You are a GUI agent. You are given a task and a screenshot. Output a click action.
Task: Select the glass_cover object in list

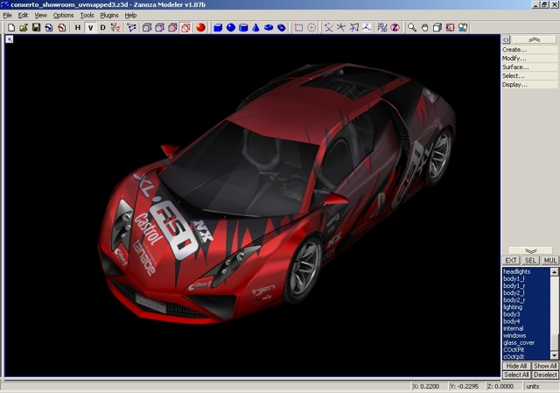click(x=519, y=343)
